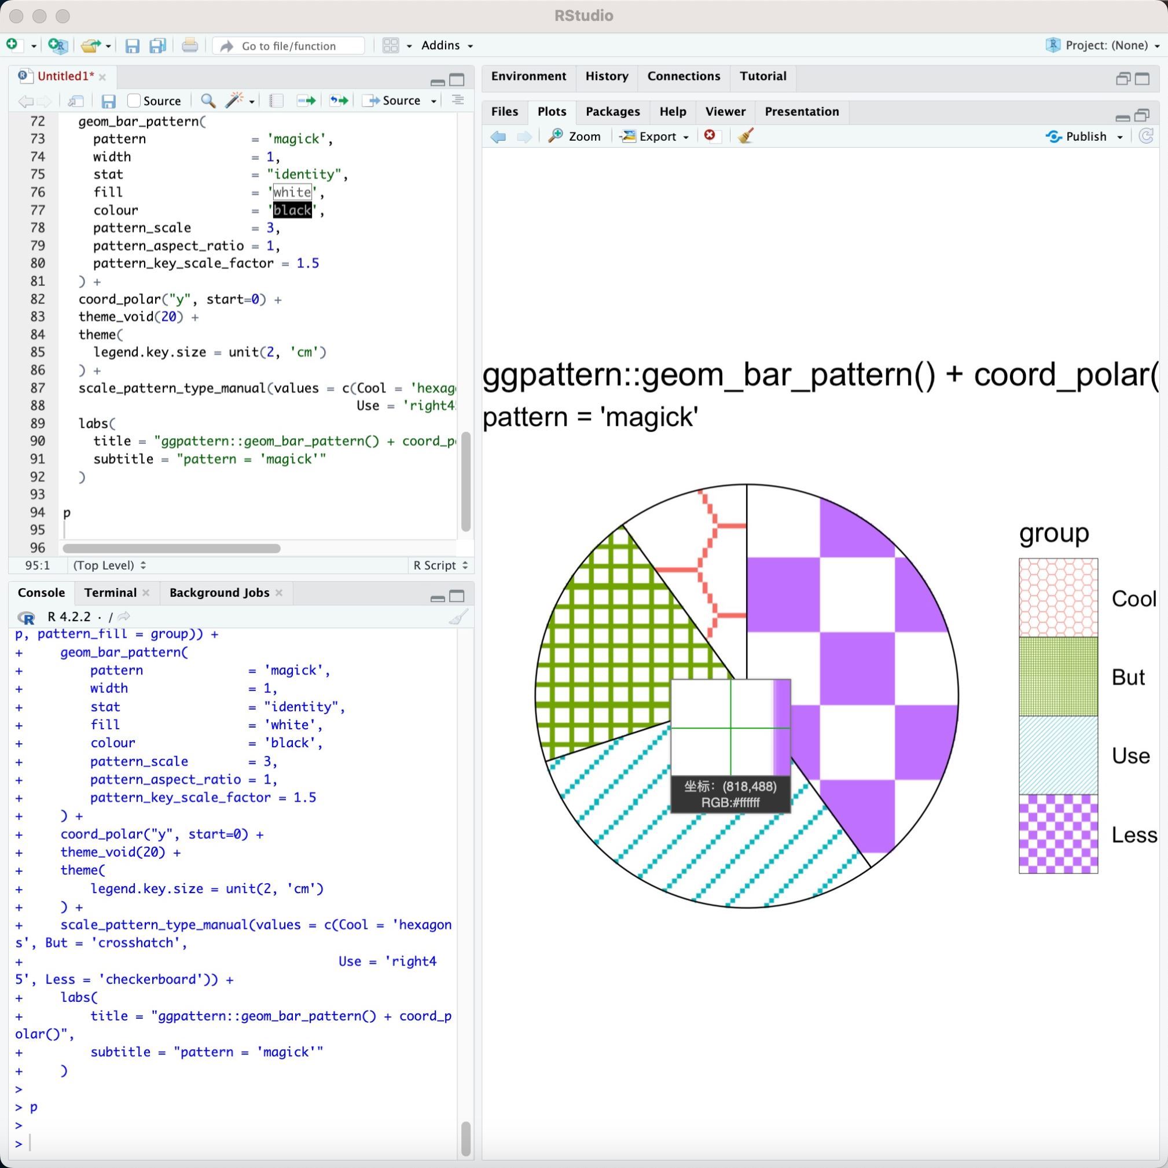Screen dimensions: 1168x1168
Task: Open the Find/Replace magnifier icon
Action: coord(207,100)
